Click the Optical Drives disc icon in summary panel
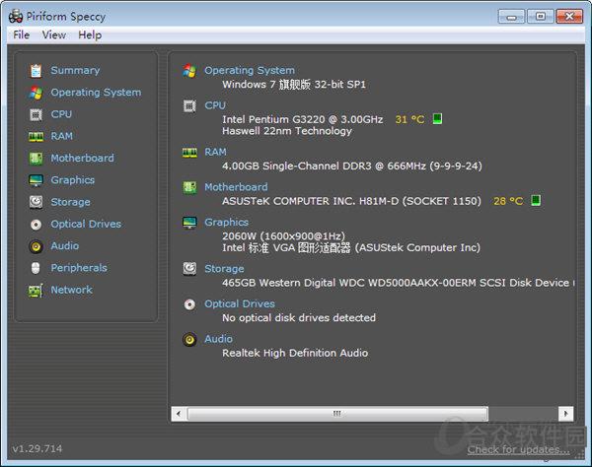The width and height of the screenshot is (592, 467). (189, 304)
